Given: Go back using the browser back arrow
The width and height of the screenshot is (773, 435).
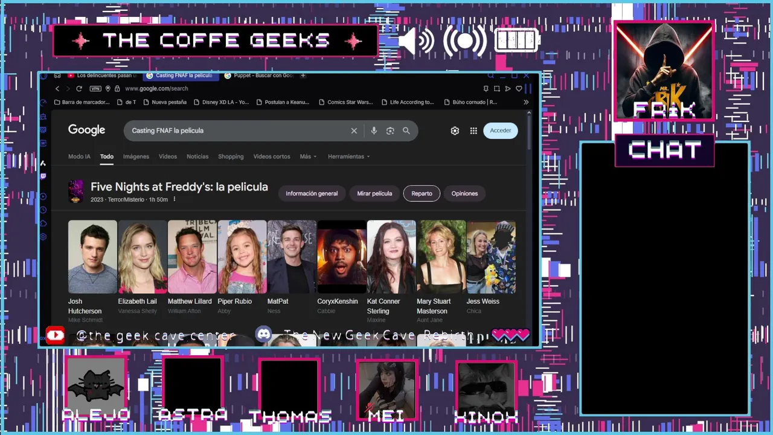Looking at the screenshot, I should point(57,89).
